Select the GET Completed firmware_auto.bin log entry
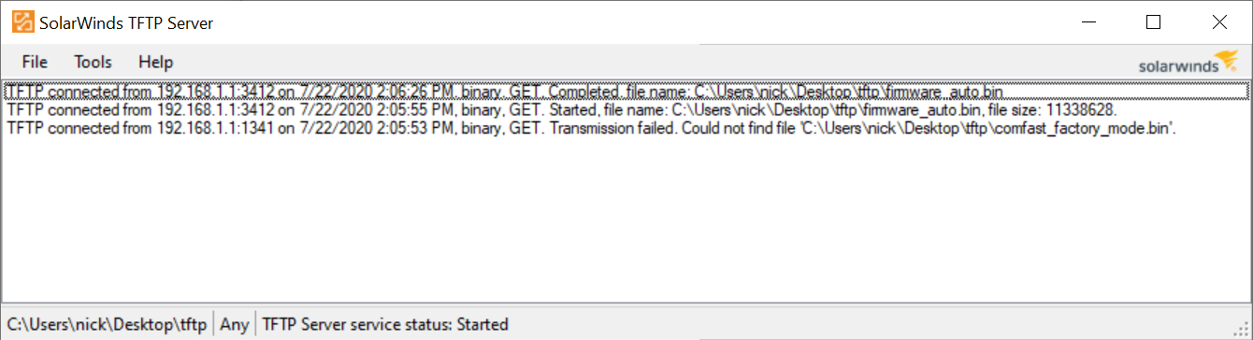Viewport: 1253px width, 340px height. tap(626, 92)
